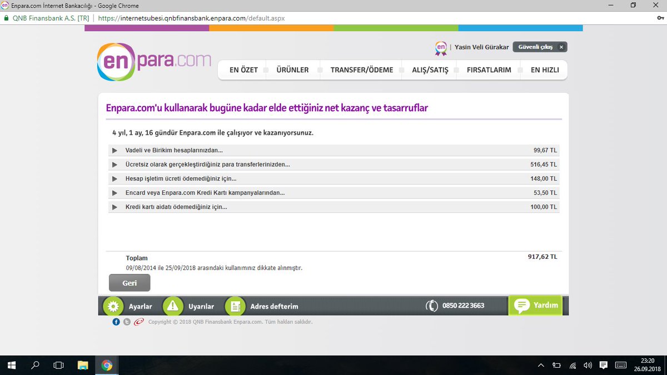Screen dimensions: 667x375
Task: Open the Windows Start menu
Action: pyautogui.click(x=11, y=365)
